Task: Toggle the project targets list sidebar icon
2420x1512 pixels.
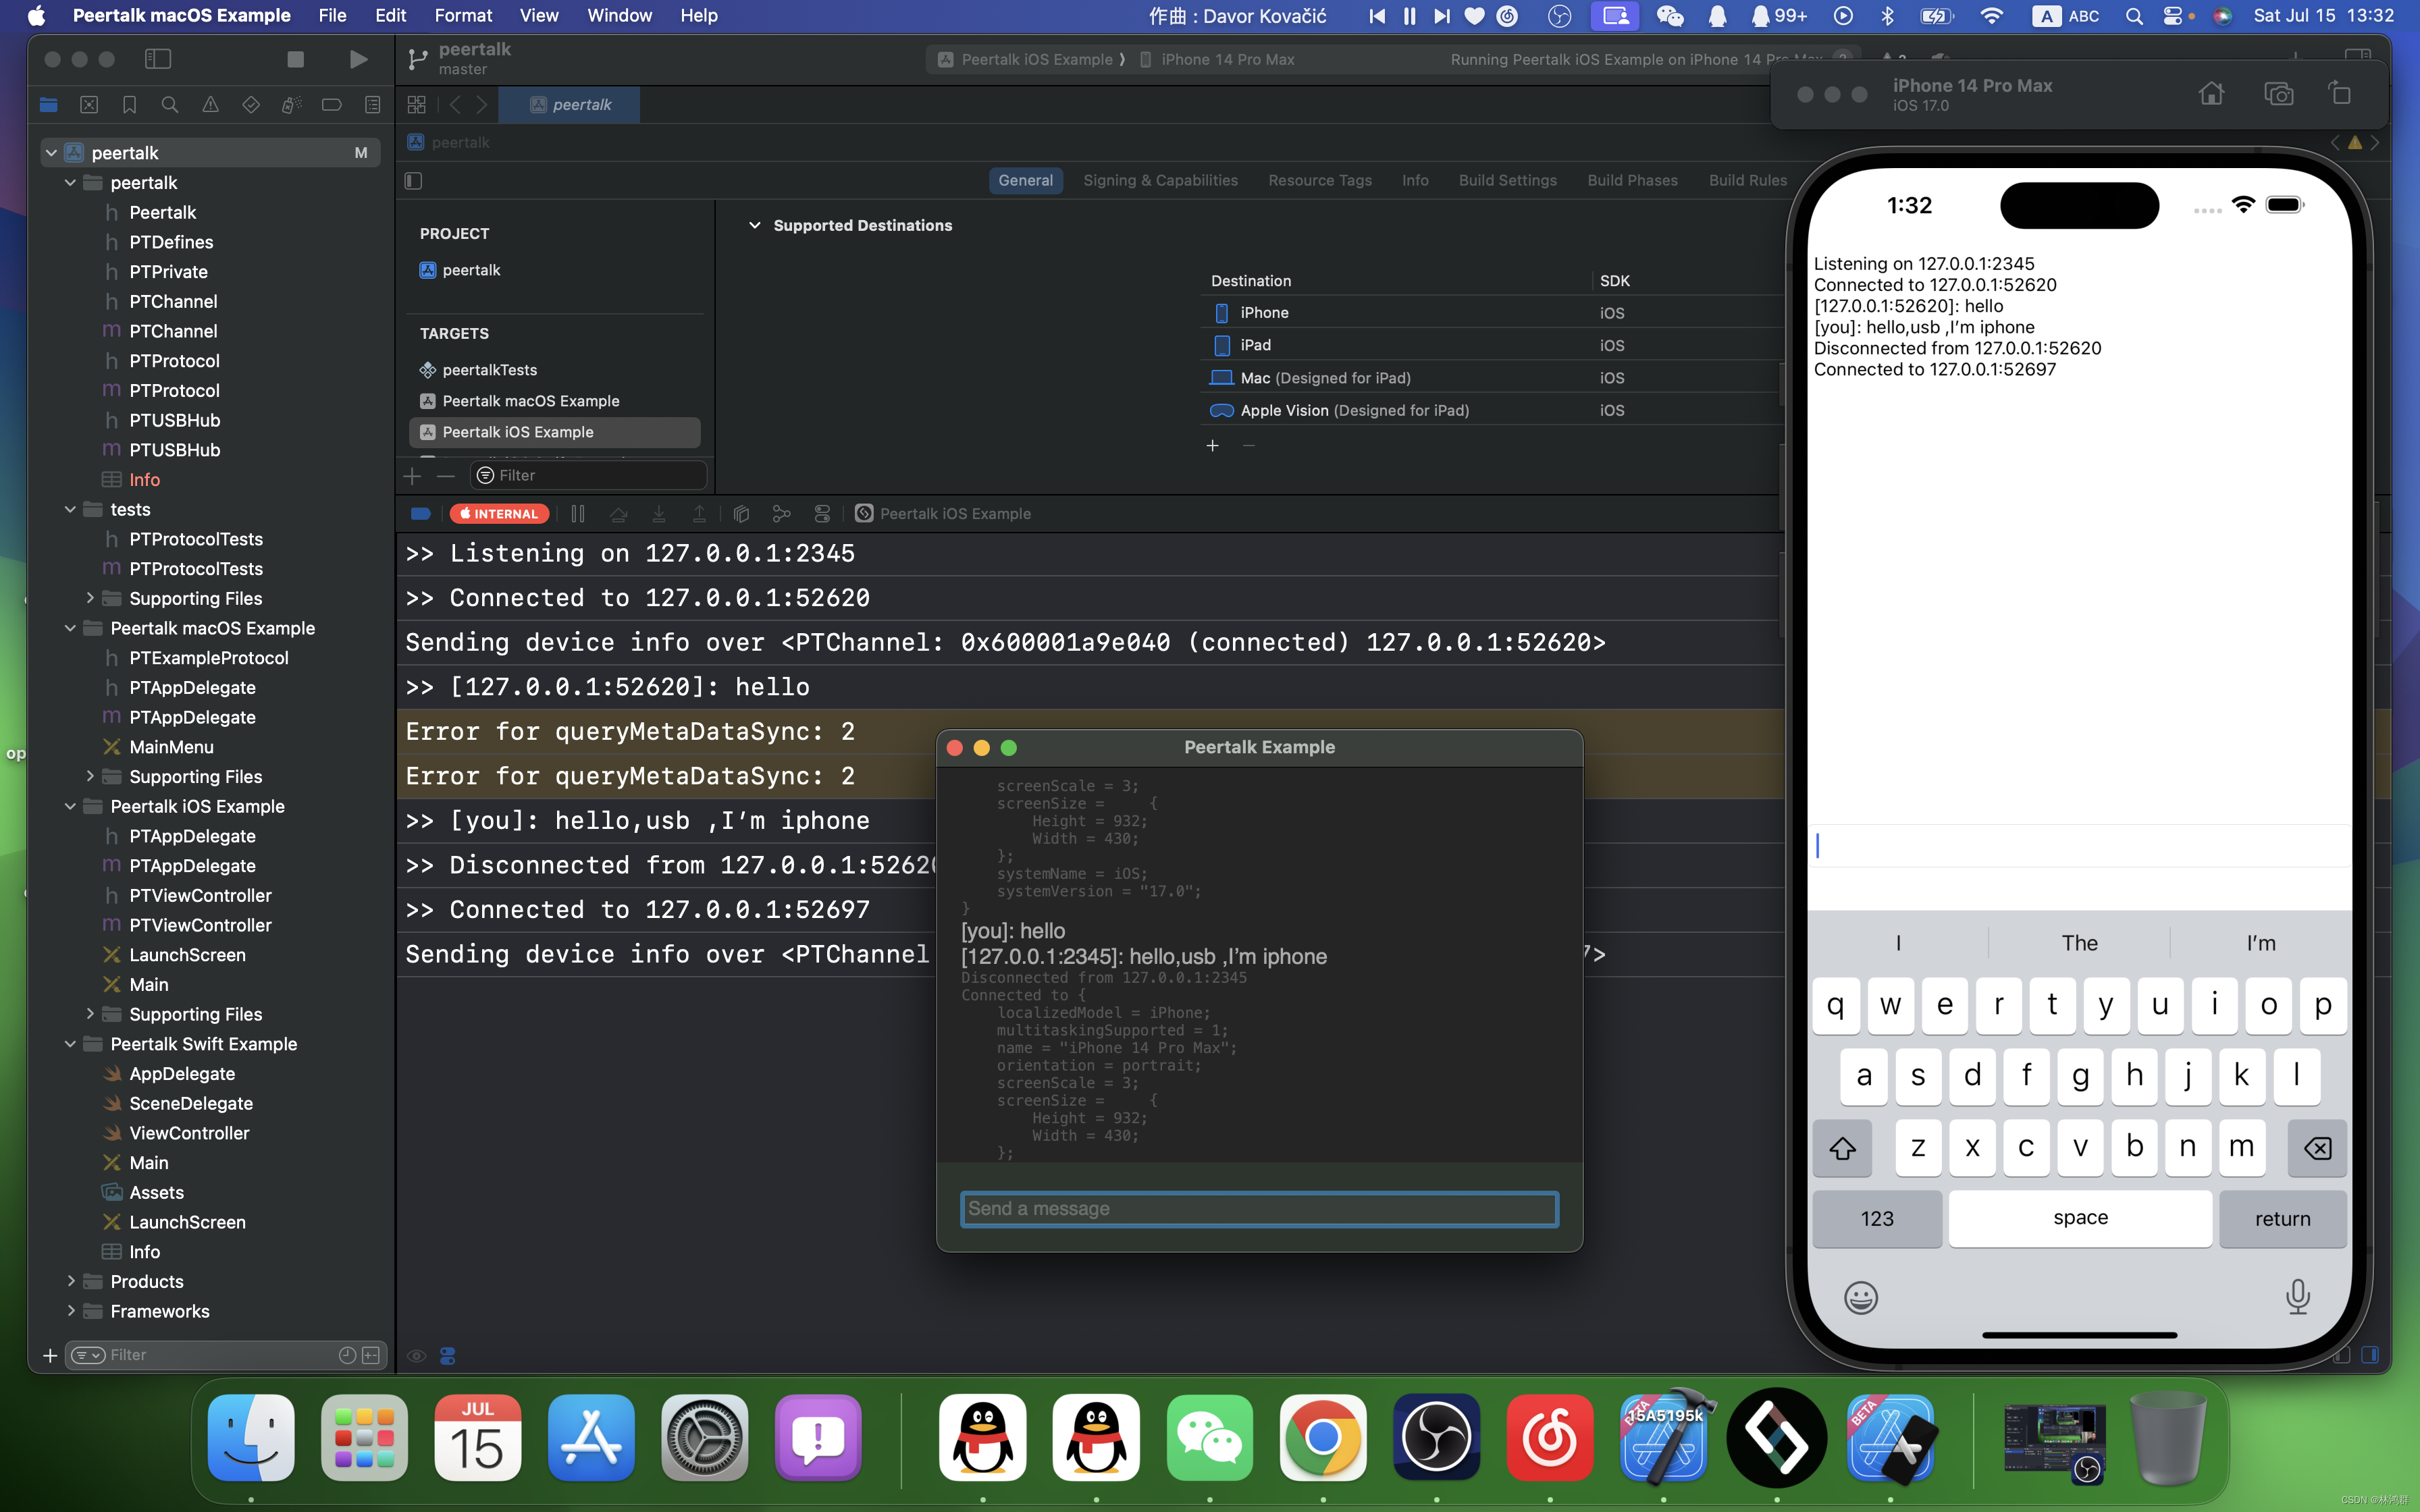Action: pyautogui.click(x=414, y=181)
